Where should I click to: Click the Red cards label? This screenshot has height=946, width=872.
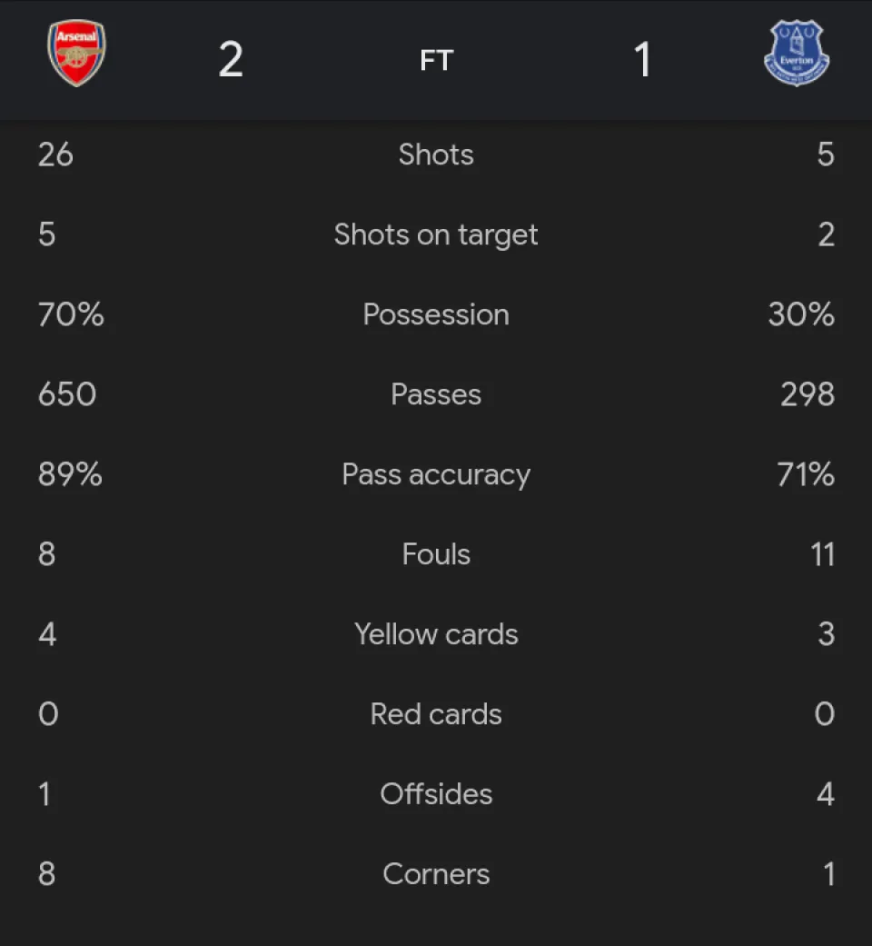tap(436, 714)
